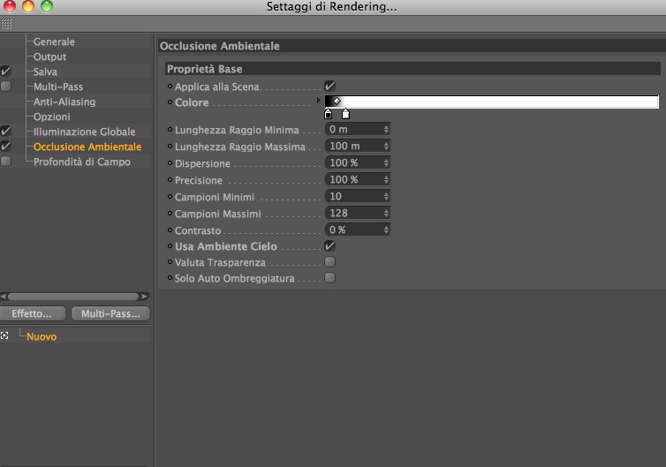Click animation dot beside Lunghezza Raggio Massima

click(x=170, y=146)
